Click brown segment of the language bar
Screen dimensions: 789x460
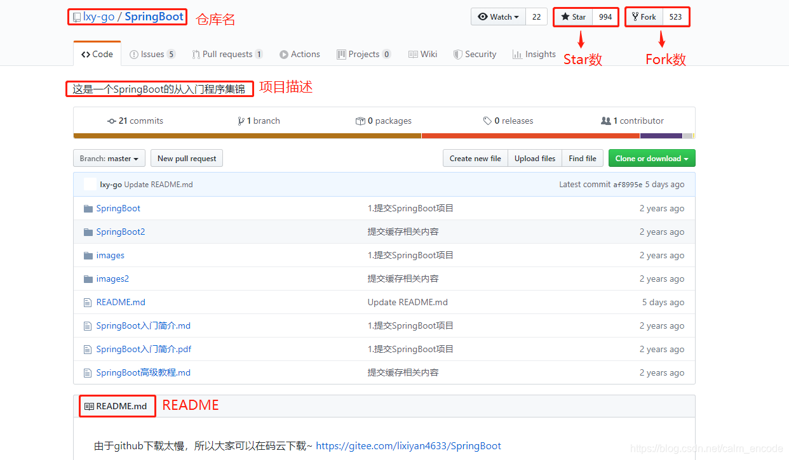click(x=247, y=136)
